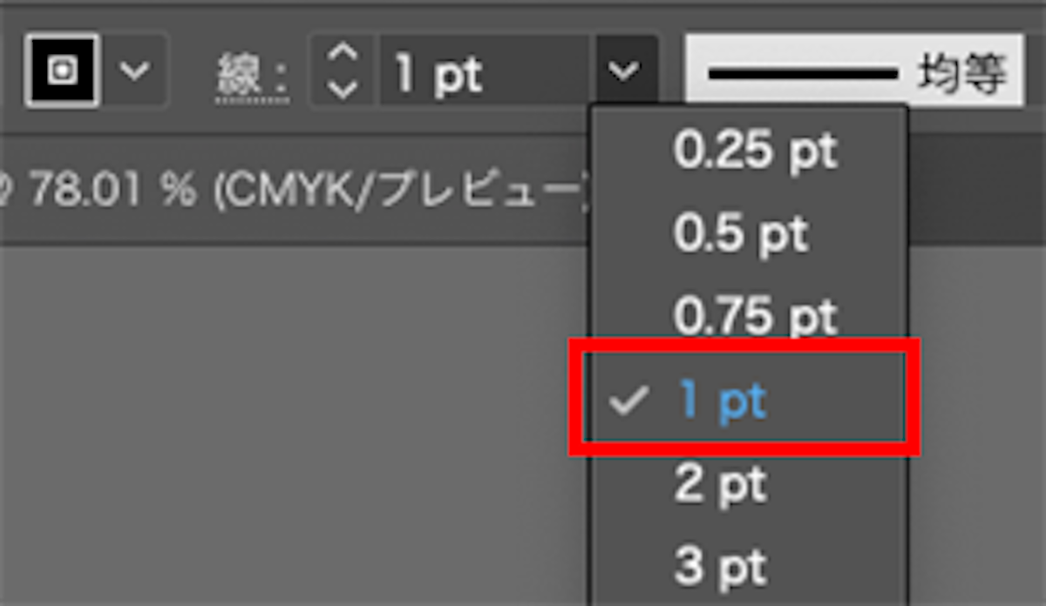Image resolution: width=1046 pixels, height=606 pixels.
Task: Click the graphic style thumbnail swatch
Action: point(61,70)
